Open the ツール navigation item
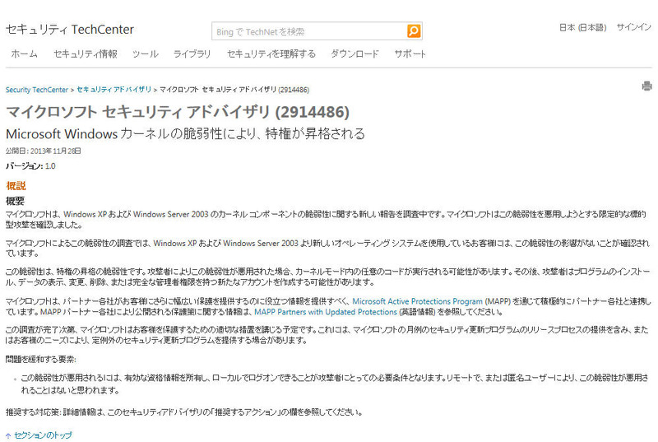 tap(145, 54)
